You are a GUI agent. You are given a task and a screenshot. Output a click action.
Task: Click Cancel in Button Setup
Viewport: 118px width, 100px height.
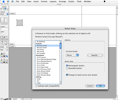[90, 86]
